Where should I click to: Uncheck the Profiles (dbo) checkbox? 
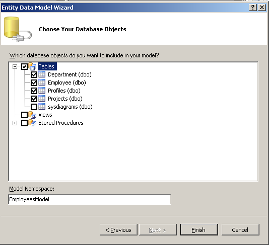34,91
